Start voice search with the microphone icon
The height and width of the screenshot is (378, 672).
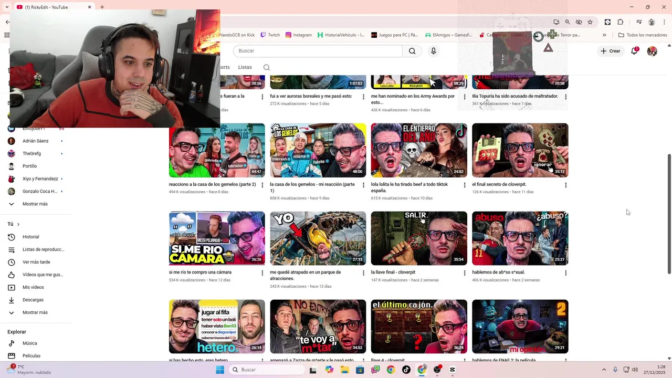[x=433, y=51]
